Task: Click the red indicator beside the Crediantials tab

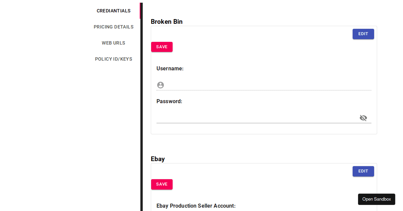Action: (x=140, y=11)
